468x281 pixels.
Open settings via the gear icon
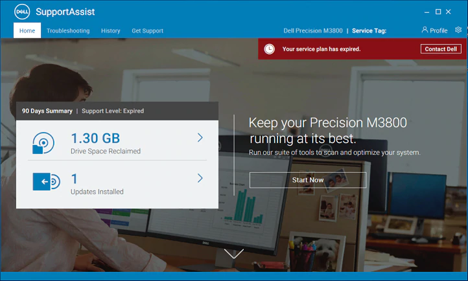458,30
